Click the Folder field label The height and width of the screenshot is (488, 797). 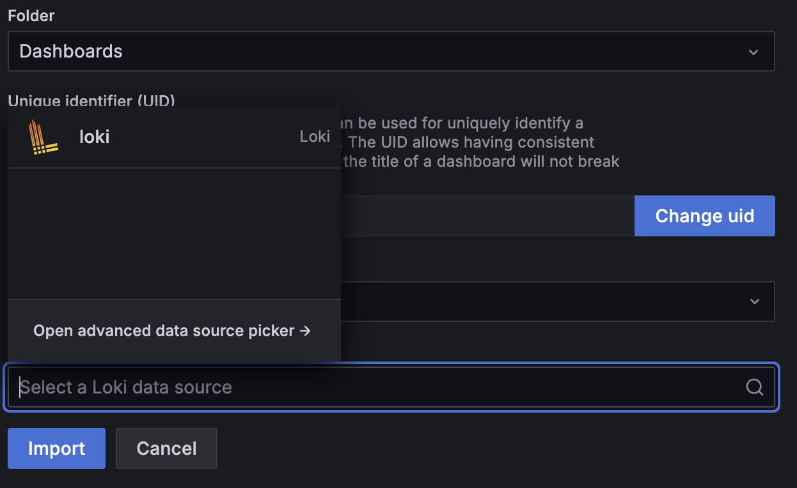click(31, 16)
